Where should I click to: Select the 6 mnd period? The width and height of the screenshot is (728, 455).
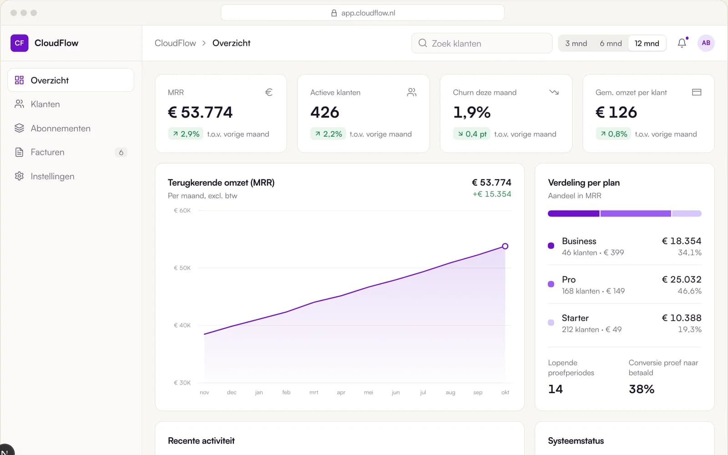611,43
